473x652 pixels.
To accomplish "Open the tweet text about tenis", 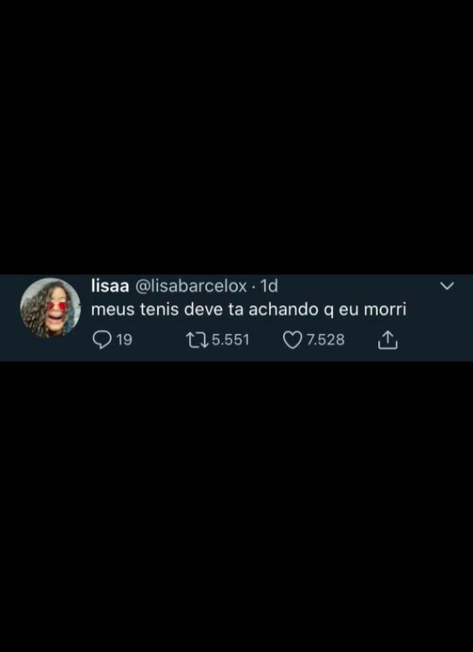I will tap(248, 311).
